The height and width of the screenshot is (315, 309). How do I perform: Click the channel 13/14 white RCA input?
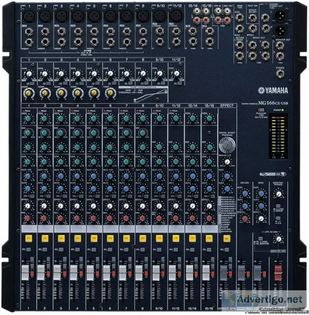197,11
